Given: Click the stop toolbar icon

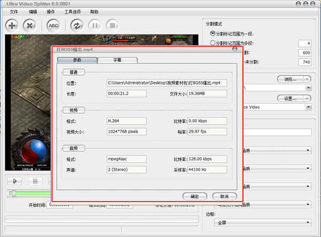Looking at the screenshot, I should (x=112, y=26).
